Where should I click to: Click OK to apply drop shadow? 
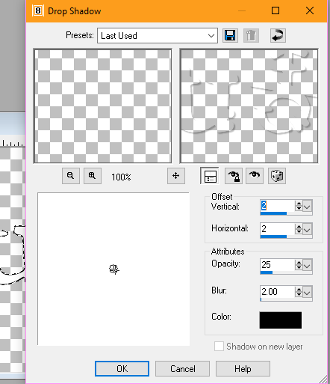[x=122, y=368]
